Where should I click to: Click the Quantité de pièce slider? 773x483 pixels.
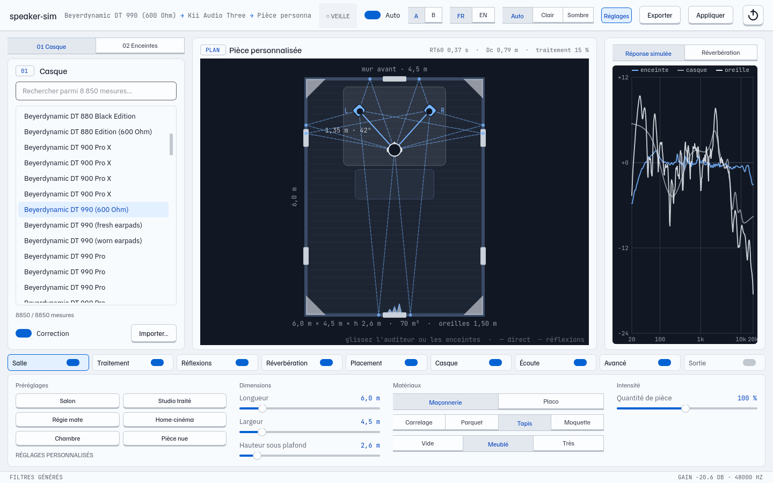[x=687, y=408]
